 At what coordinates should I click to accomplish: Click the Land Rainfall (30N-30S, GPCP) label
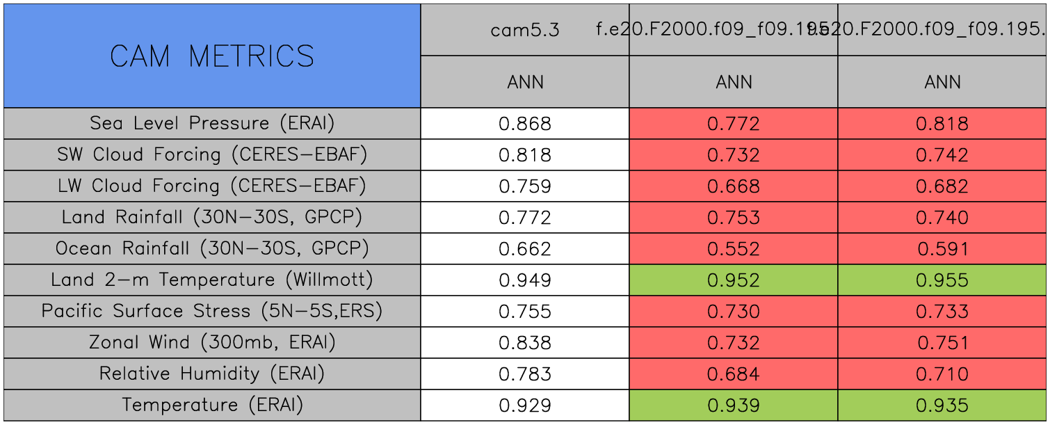(x=212, y=217)
